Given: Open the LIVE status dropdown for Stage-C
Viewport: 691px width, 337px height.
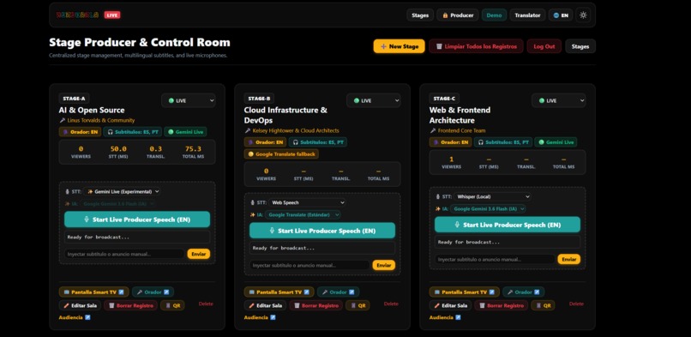Looking at the screenshot, I should (x=558, y=100).
